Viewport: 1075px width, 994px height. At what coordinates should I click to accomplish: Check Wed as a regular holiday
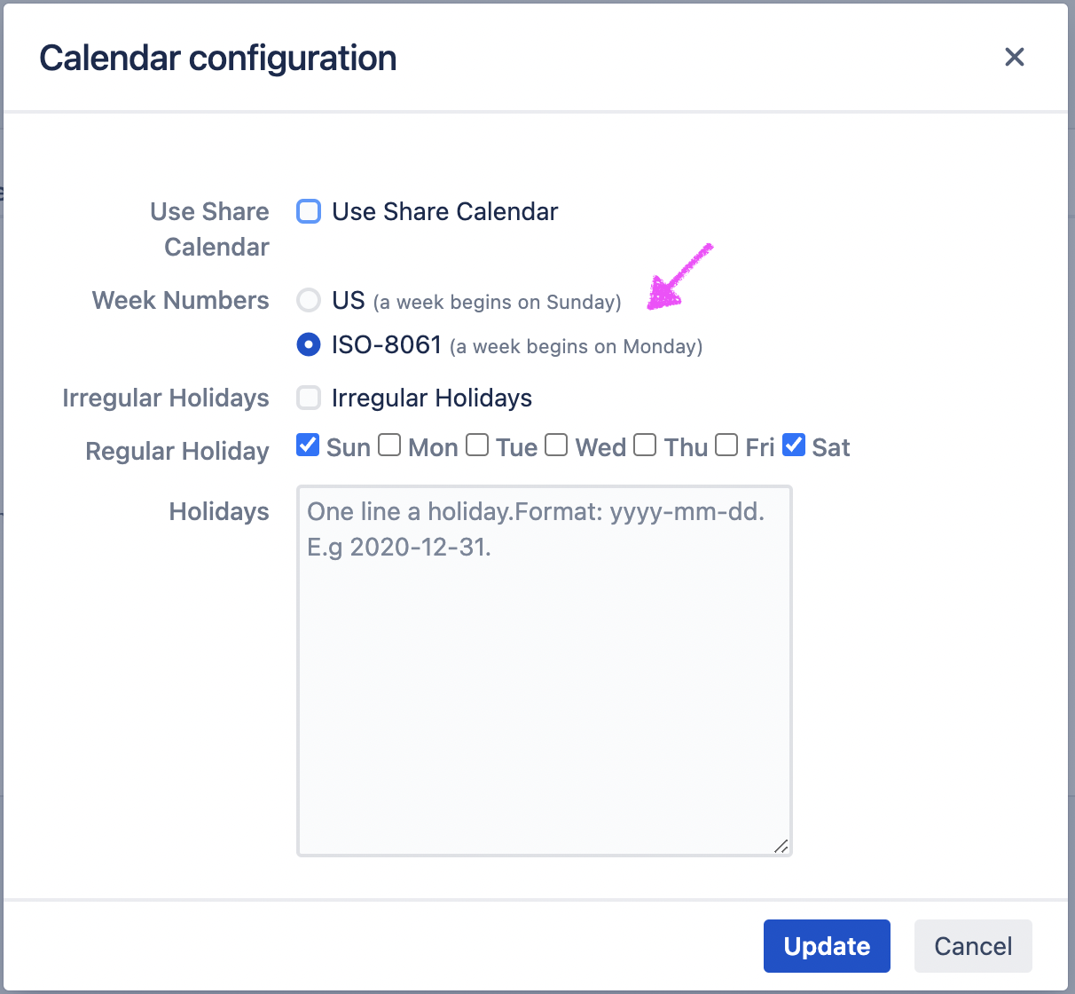point(556,445)
